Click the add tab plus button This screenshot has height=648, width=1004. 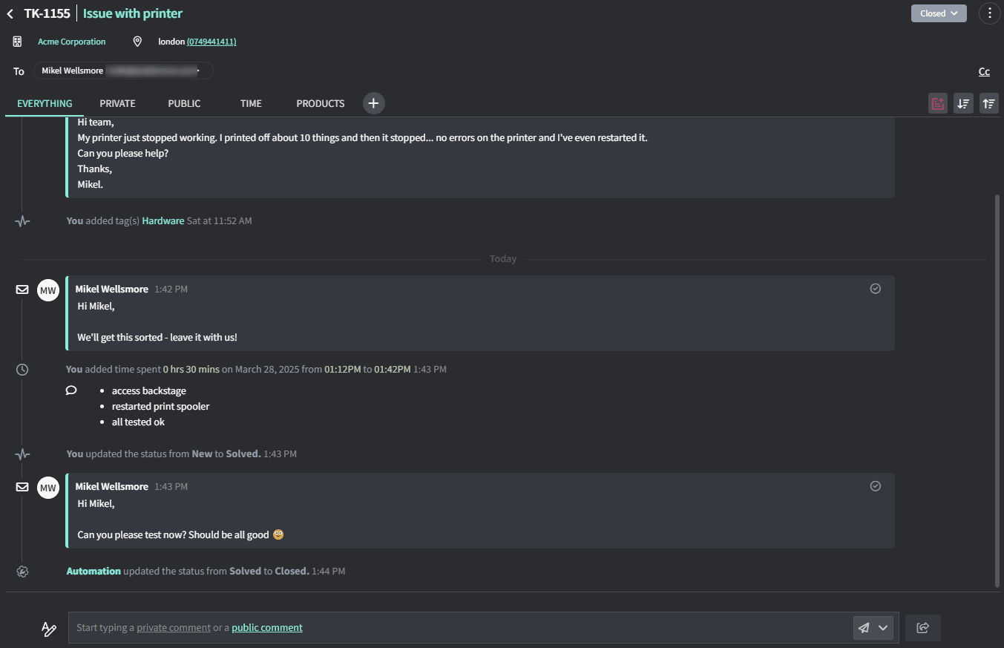[x=373, y=103]
